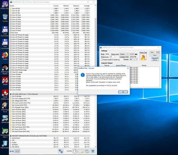178x155 pixels.
Task: Click the greyed collapse arrows in HWiNFO toolbar
Action: tap(17, 151)
